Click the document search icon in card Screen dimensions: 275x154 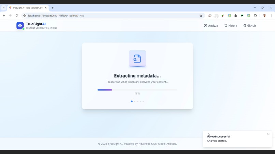(137, 58)
